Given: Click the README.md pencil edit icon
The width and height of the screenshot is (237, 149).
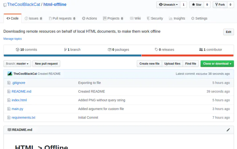Looking at the screenshot, I should click(x=228, y=130).
